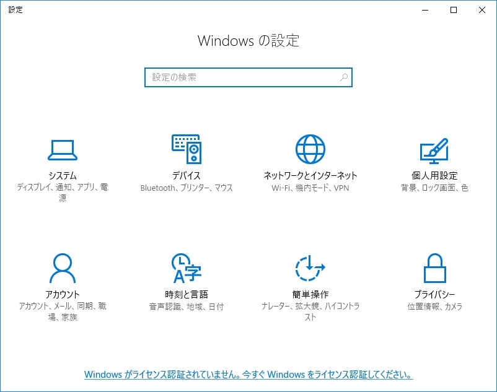
Task: Click the '背景、ロック画面、色' description
Action: [434, 188]
